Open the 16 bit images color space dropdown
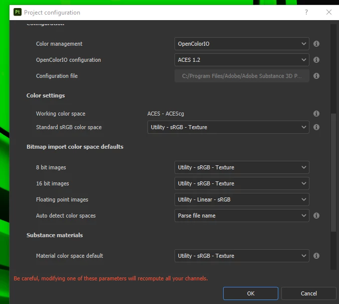Screen dimensions: 339x304 (x=242, y=183)
